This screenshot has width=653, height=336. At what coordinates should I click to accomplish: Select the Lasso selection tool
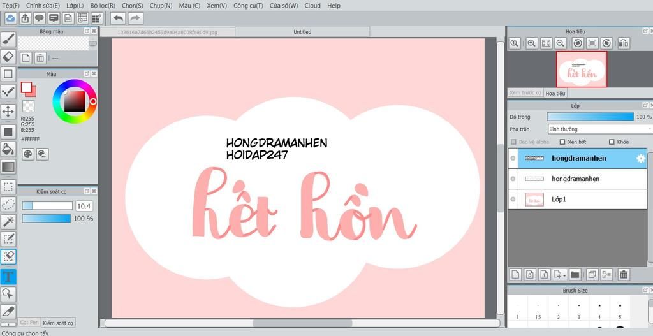8,204
